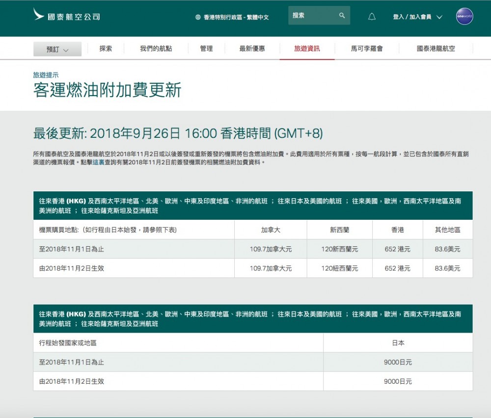Open the 探索 menu item
Image resolution: width=491 pixels, height=418 pixels.
pyautogui.click(x=105, y=49)
